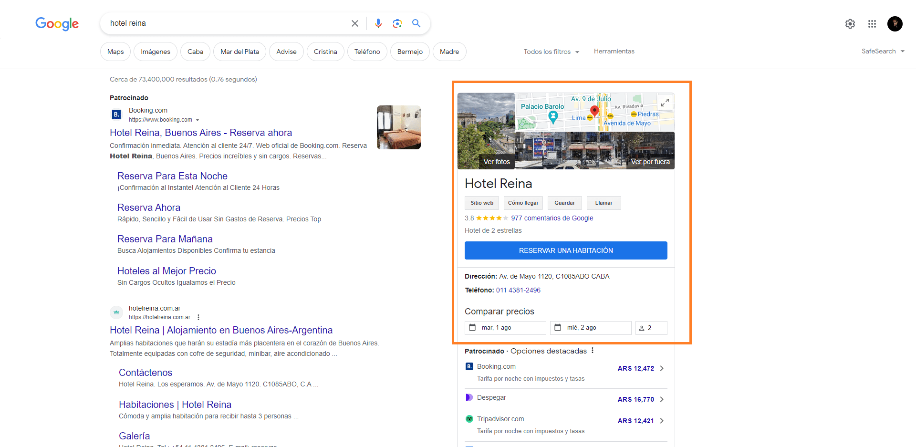Open the SafeSearch dropdown

tap(883, 51)
